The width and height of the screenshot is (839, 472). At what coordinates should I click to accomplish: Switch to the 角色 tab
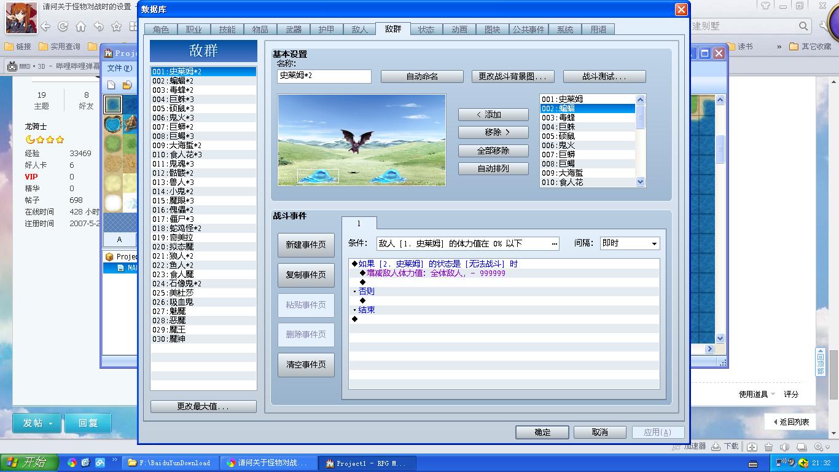[161, 29]
